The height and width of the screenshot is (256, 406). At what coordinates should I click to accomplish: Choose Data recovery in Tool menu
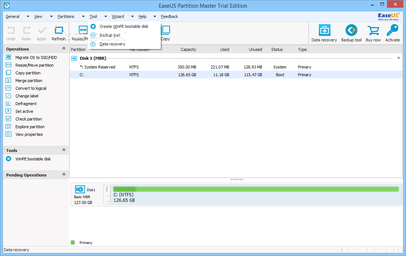[x=124, y=44]
